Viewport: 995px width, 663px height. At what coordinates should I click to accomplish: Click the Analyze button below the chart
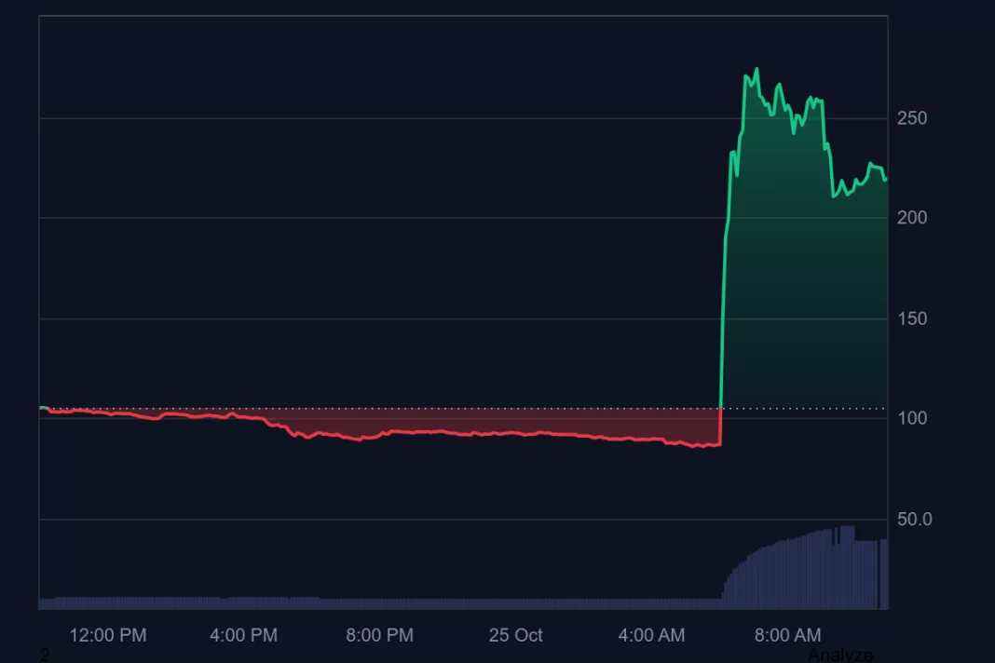pyautogui.click(x=839, y=655)
